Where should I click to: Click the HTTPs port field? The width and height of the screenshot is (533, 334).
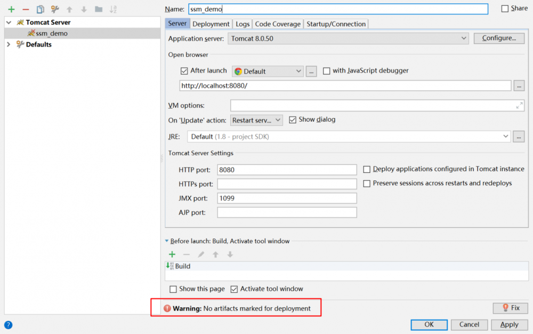coord(287,184)
